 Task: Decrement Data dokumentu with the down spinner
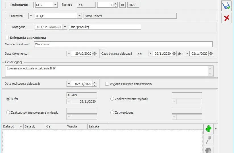tap(94, 55)
